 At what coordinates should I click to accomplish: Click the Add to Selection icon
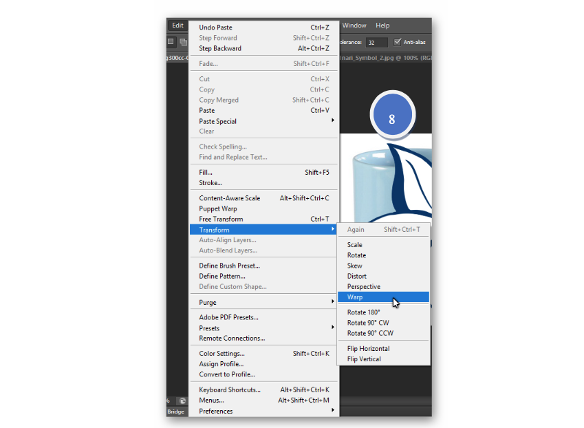[183, 42]
